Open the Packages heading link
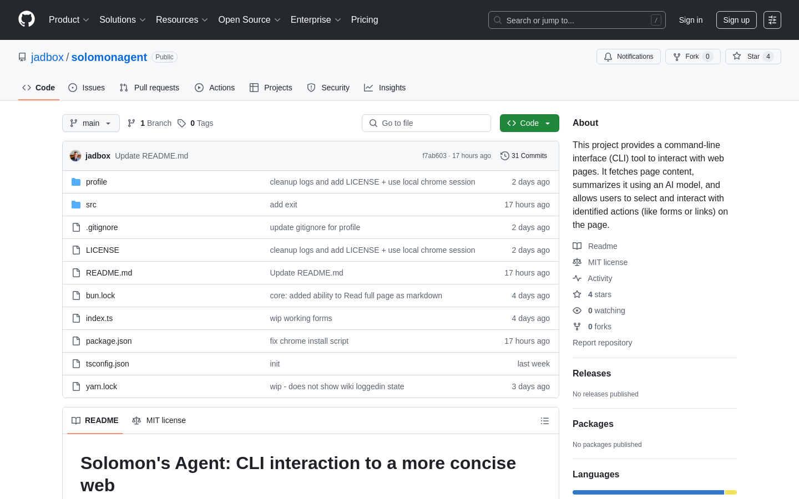This screenshot has width=799, height=499. pos(593,424)
